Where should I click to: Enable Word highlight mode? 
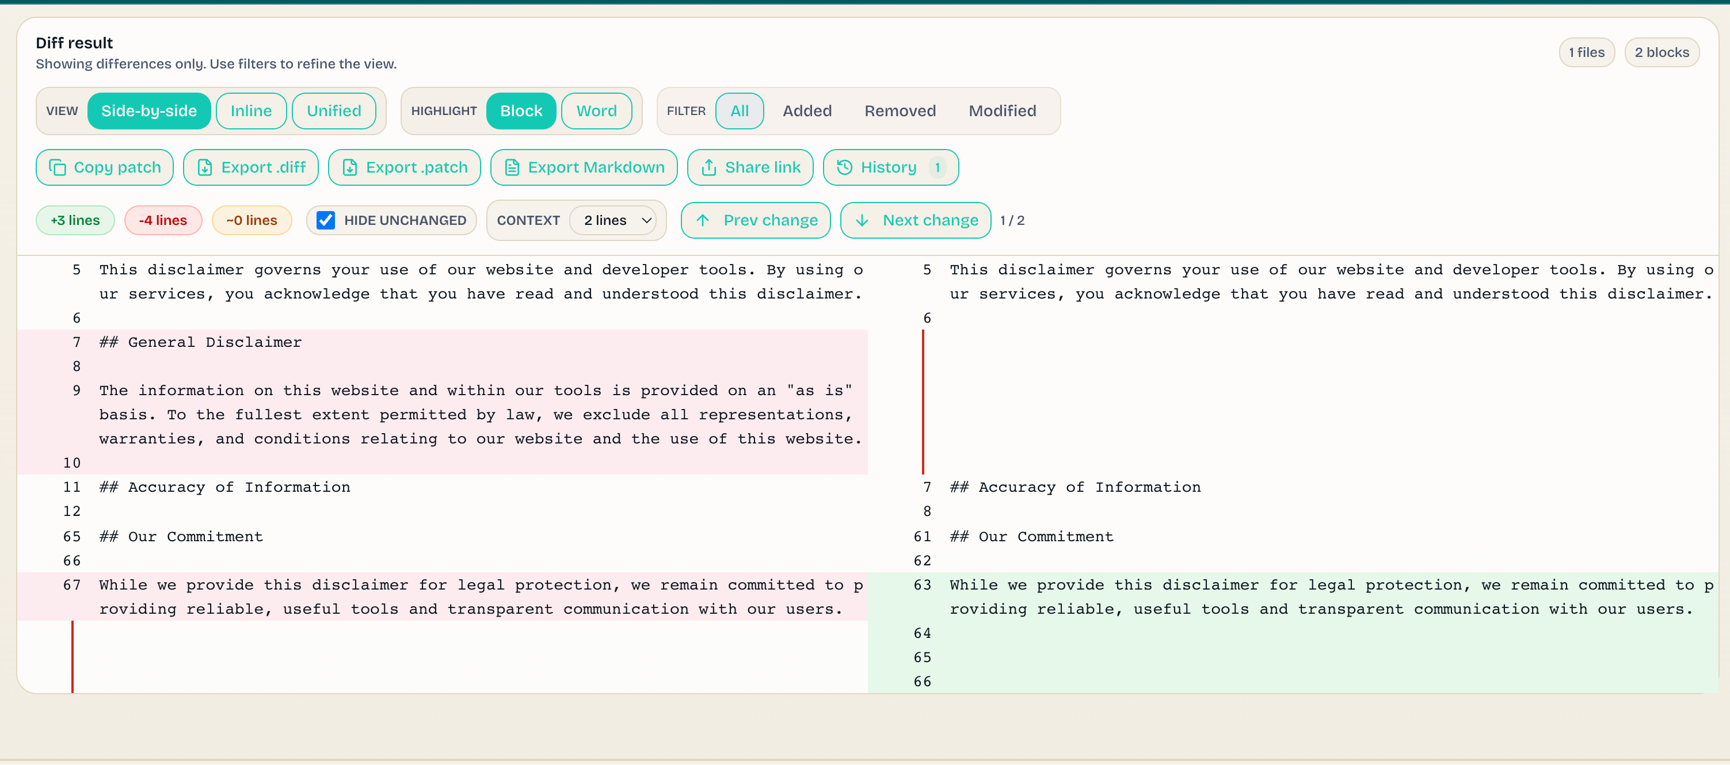[x=596, y=110]
